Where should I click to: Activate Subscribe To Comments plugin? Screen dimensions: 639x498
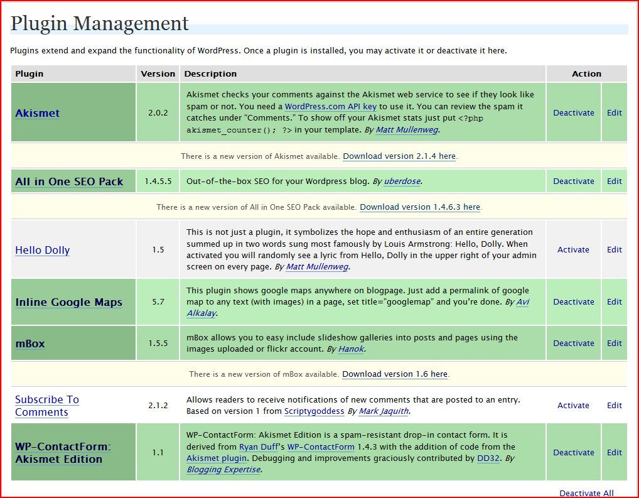(573, 406)
